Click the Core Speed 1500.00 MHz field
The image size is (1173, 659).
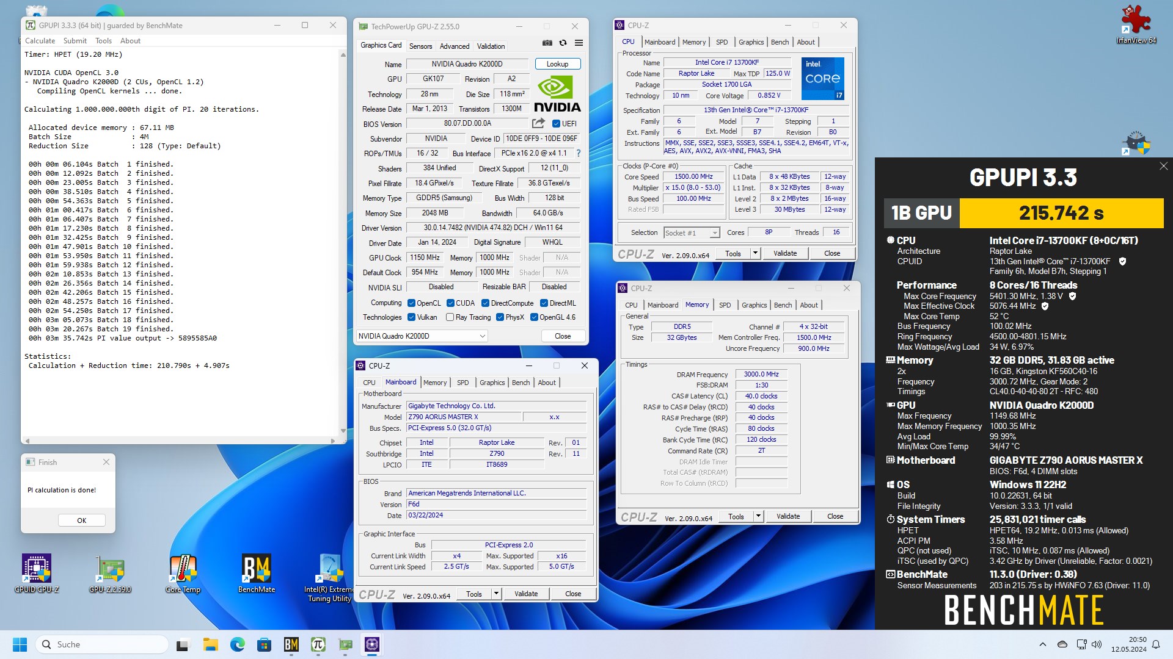(x=693, y=176)
